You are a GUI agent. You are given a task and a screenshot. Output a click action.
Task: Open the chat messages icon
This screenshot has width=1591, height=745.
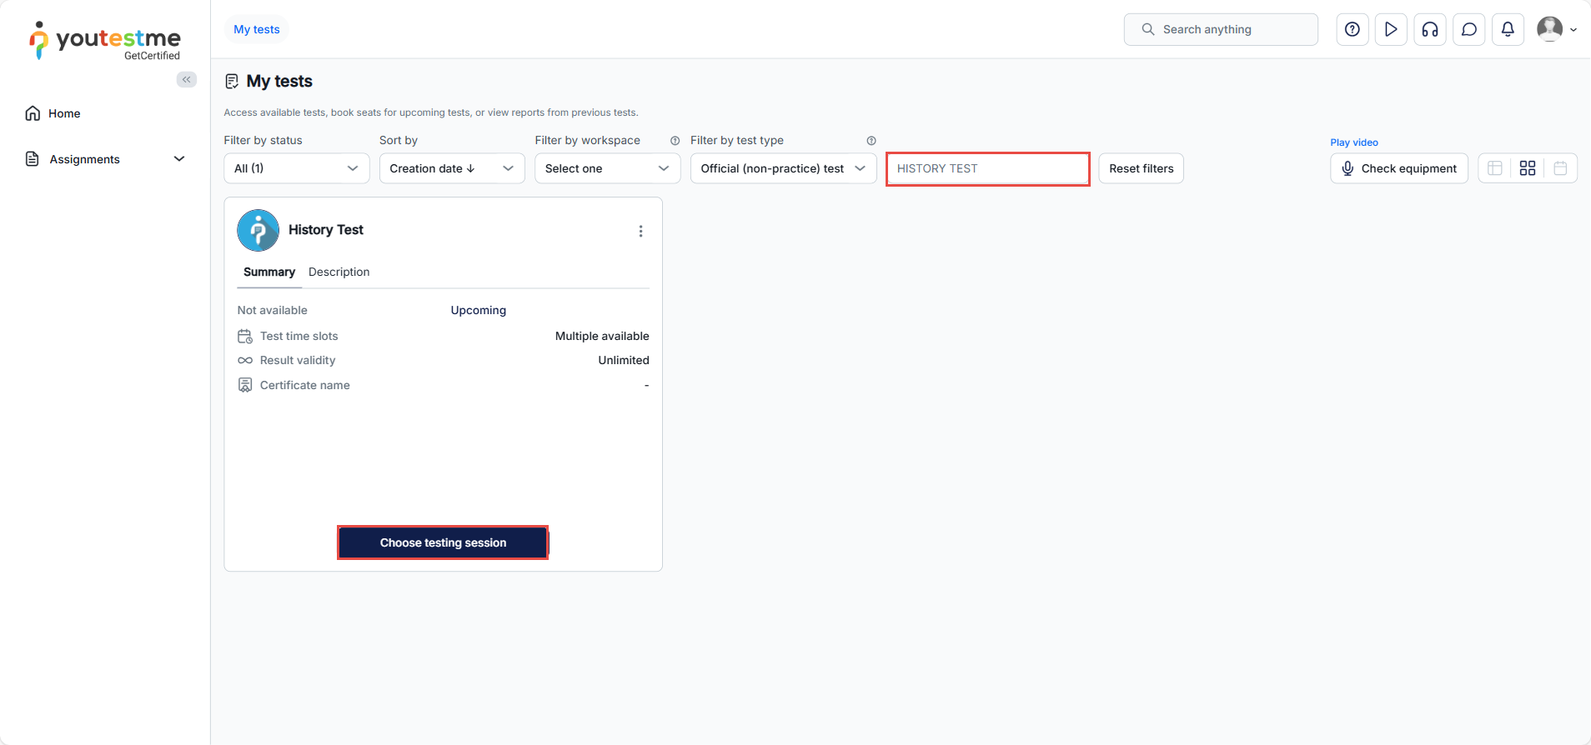click(1468, 29)
